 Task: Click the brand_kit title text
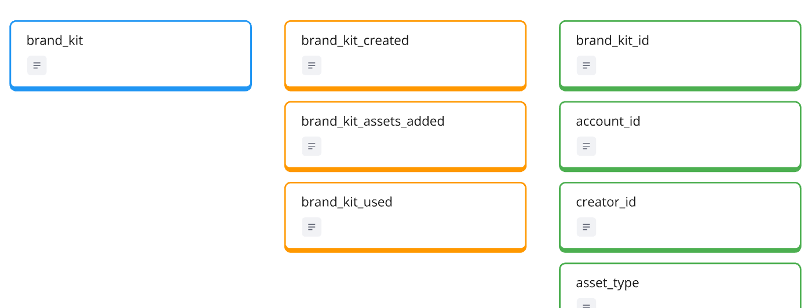point(55,41)
